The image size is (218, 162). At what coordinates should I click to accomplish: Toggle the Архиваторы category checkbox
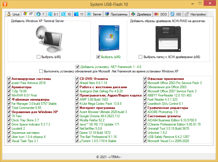tap(9, 87)
